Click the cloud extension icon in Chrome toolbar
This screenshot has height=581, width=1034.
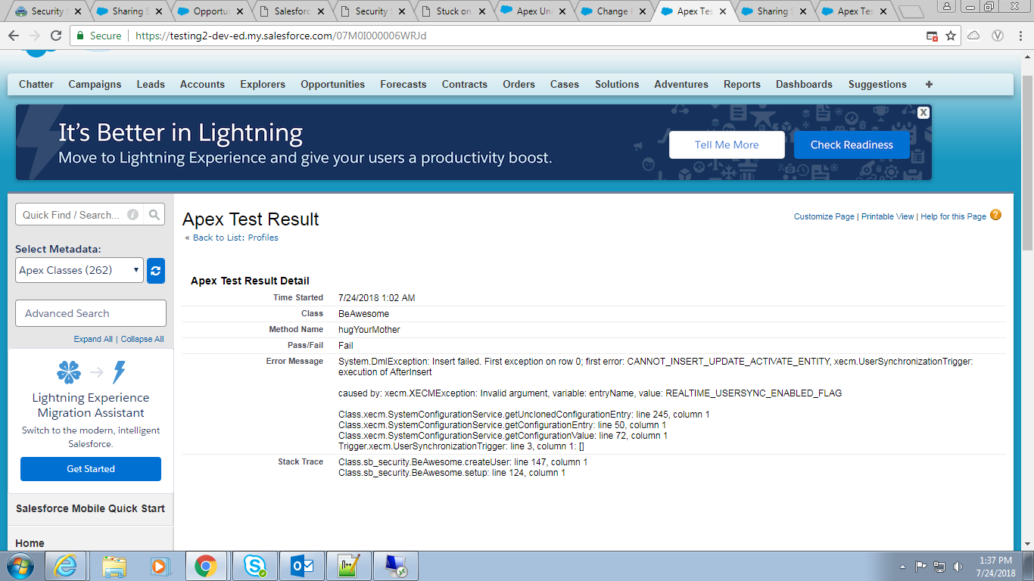coord(973,36)
